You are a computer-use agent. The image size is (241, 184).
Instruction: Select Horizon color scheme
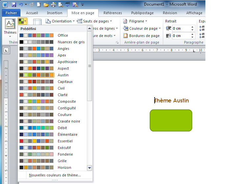pyautogui.click(x=52, y=167)
